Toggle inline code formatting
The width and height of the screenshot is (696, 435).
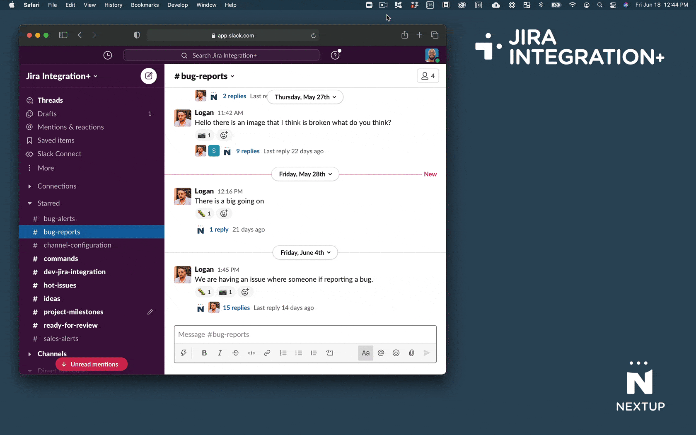click(x=251, y=353)
